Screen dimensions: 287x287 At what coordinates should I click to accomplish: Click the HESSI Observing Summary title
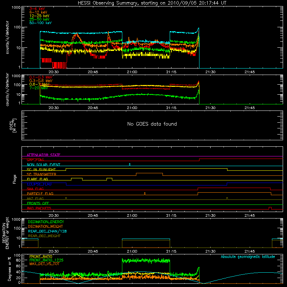[152, 3]
